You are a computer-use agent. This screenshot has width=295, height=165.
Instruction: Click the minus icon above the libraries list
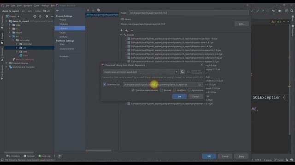pos(93,10)
